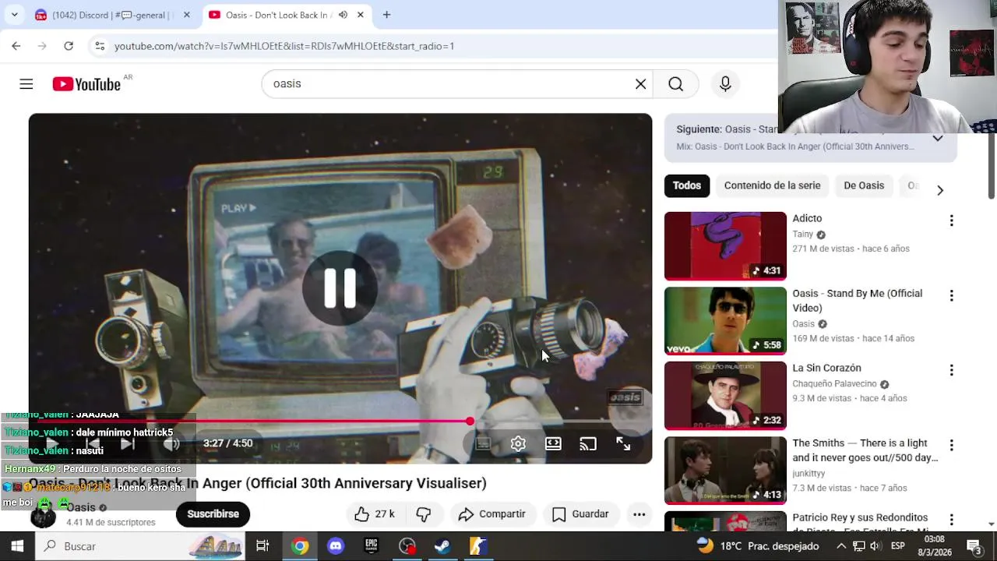Screen dimensions: 997x561
Task: Open the tab search dropdown arrow
Action: point(14,15)
